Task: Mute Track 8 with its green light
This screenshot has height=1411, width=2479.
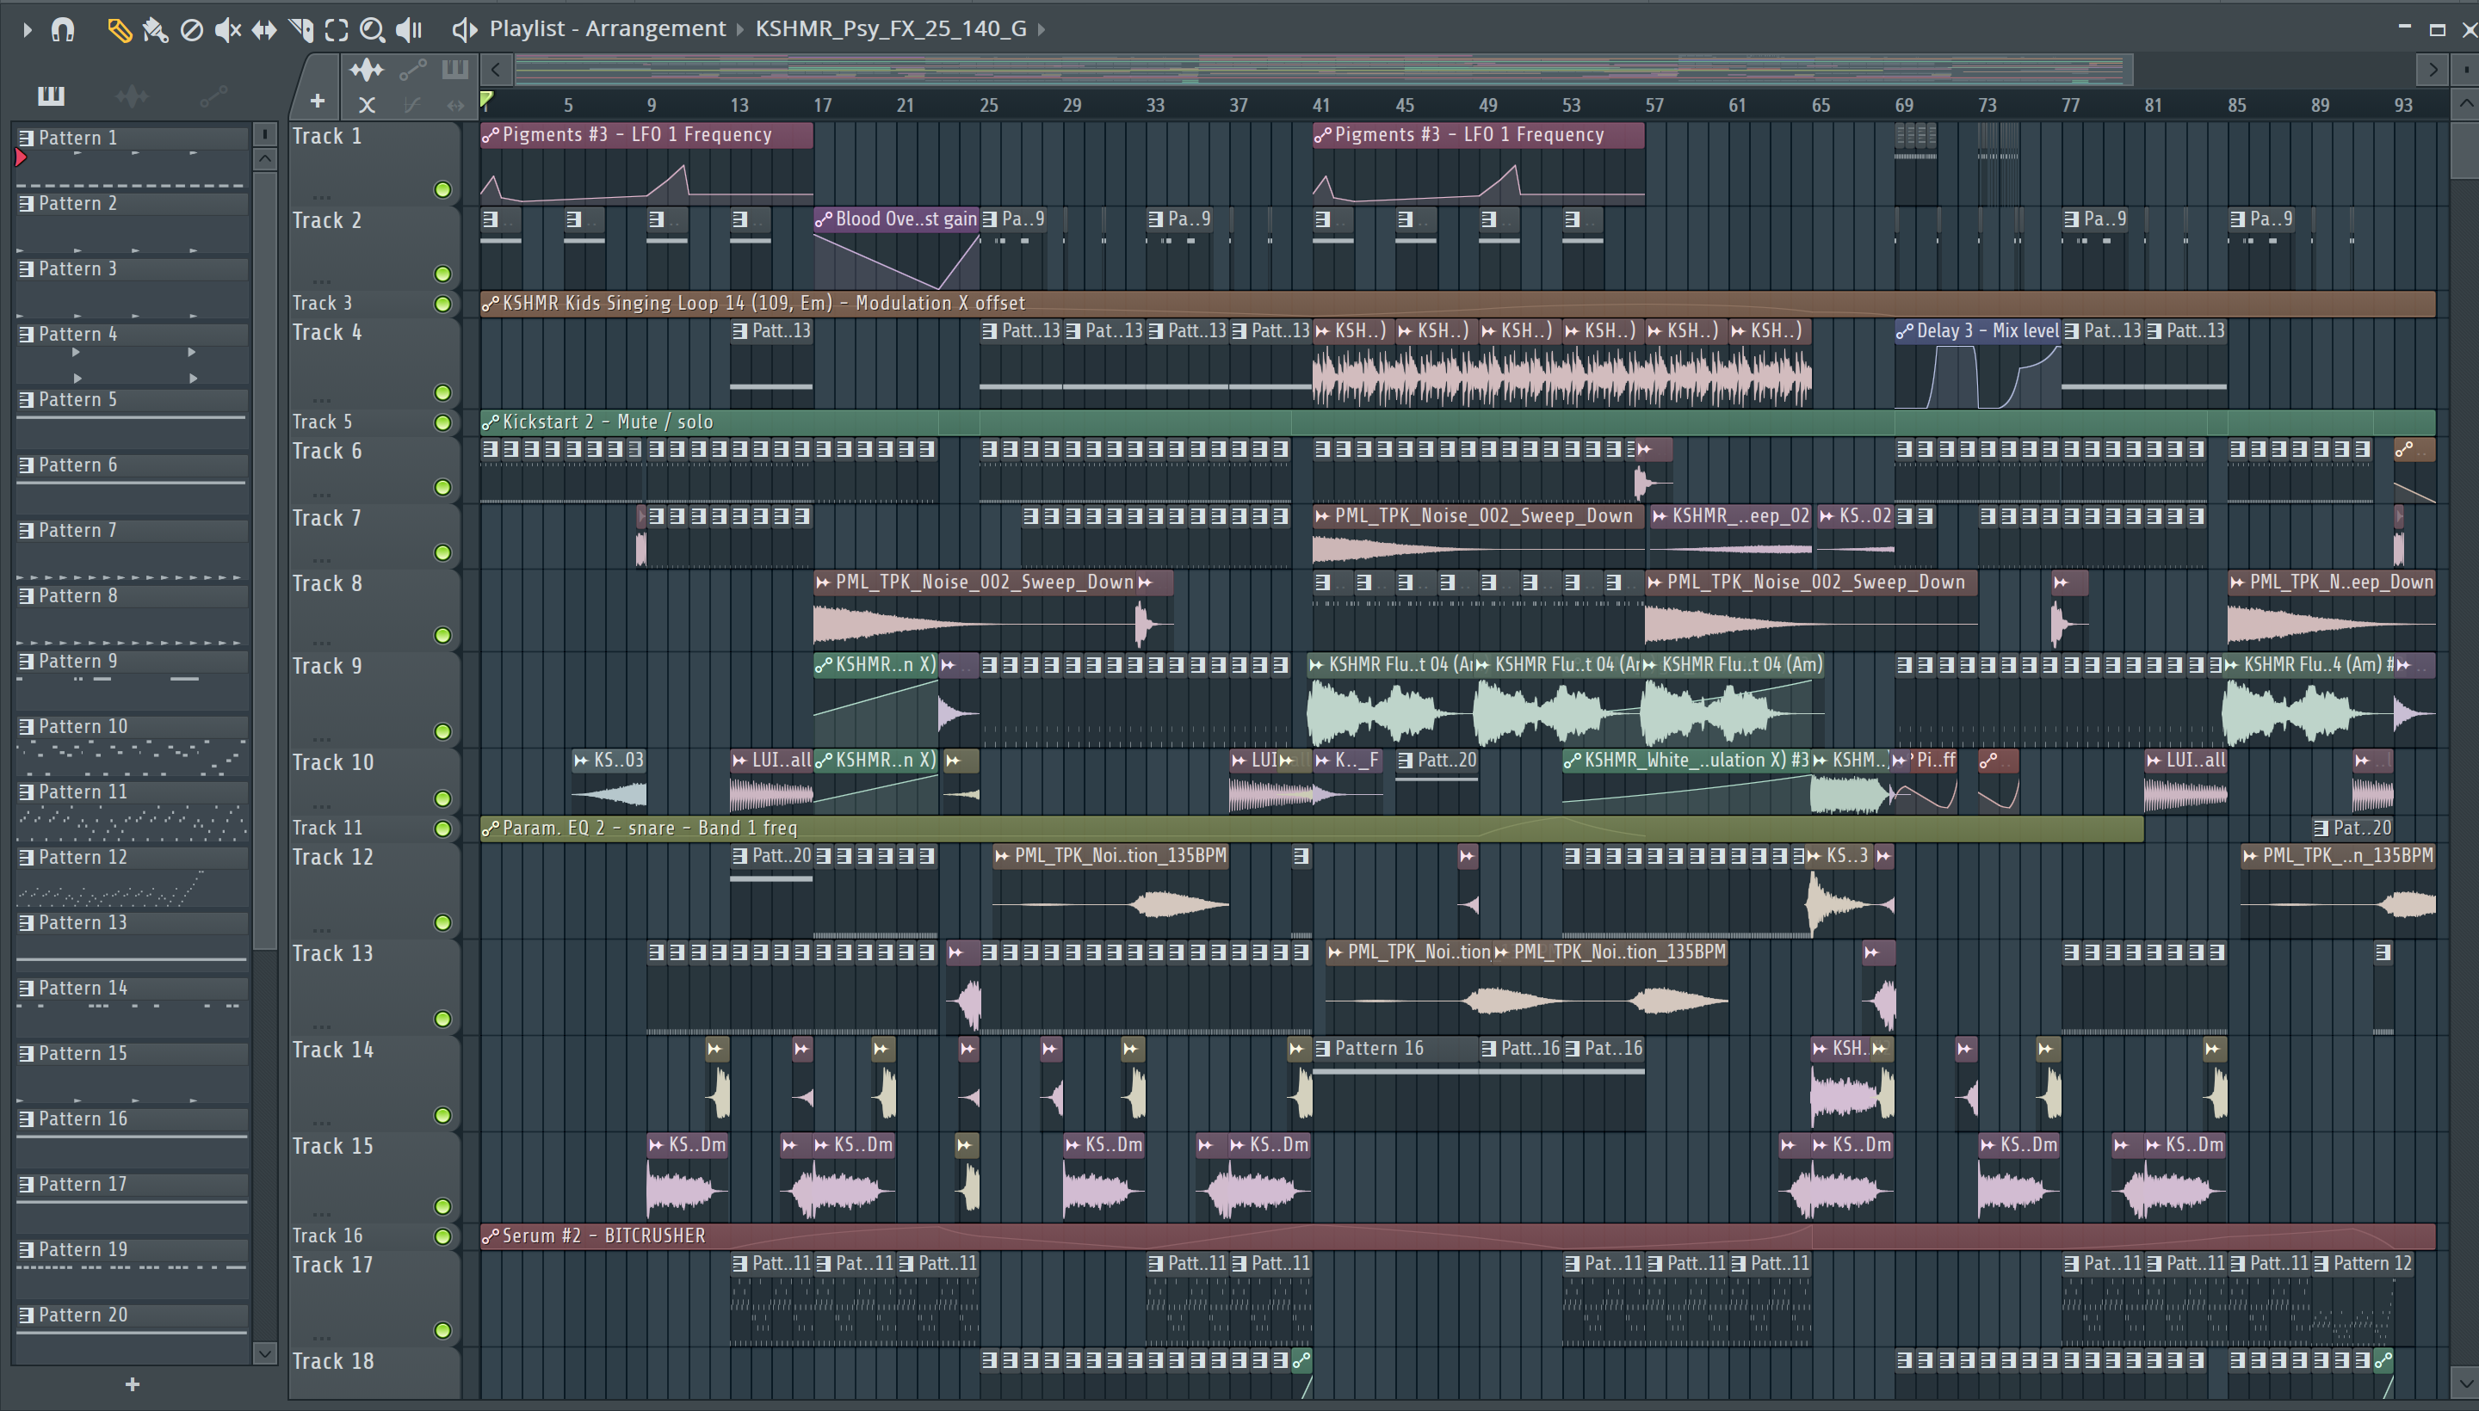Action: pos(443,636)
